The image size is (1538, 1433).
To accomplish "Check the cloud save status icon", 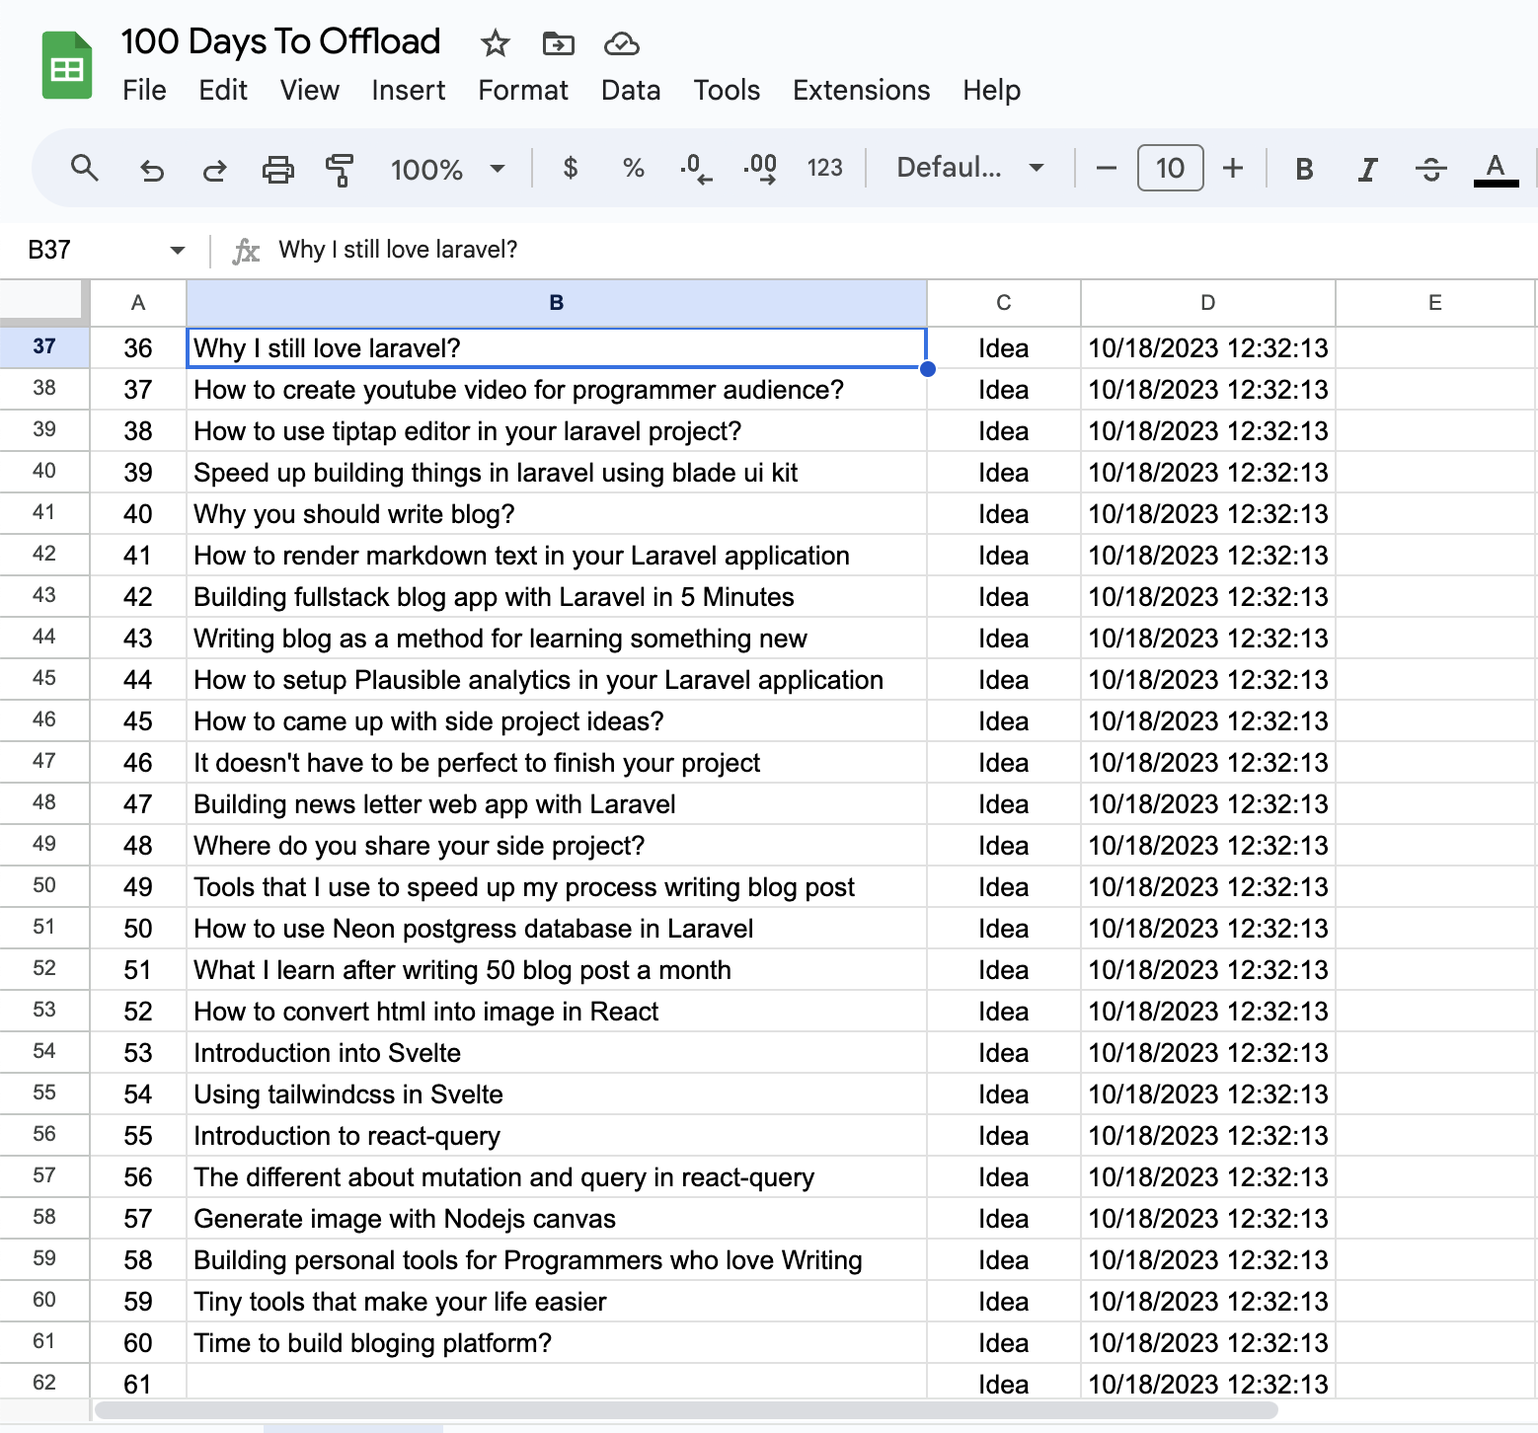I will coord(621,43).
